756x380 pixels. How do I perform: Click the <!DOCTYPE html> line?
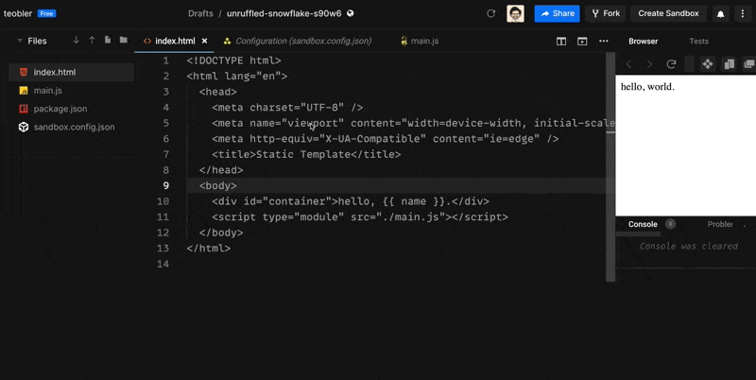coord(233,60)
